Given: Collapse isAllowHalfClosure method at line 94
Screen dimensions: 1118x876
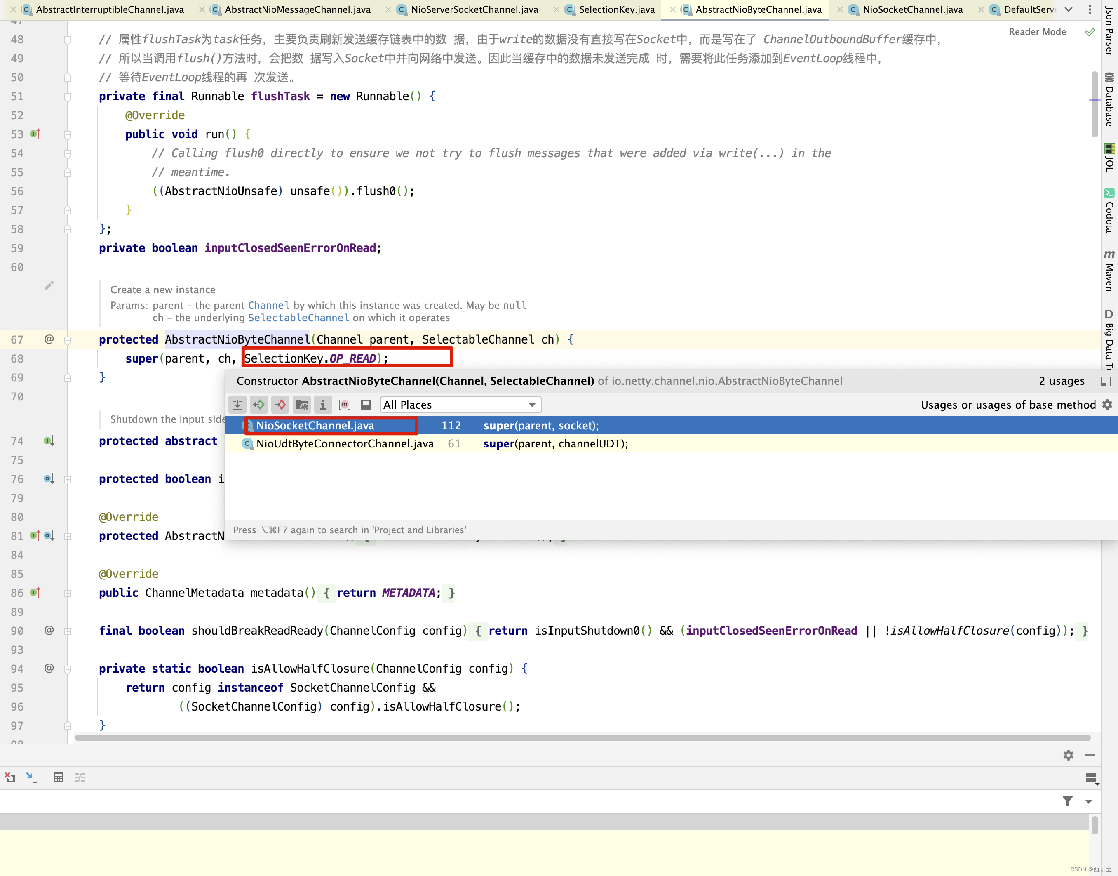Looking at the screenshot, I should pyautogui.click(x=68, y=669).
